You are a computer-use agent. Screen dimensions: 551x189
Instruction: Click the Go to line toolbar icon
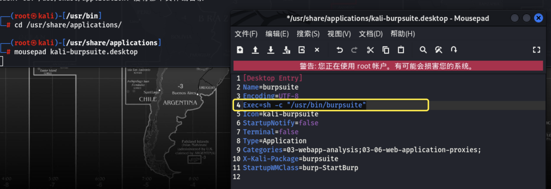point(454,50)
